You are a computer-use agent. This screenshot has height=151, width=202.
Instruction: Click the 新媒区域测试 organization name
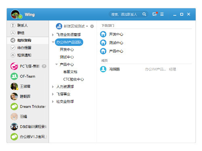point(74,26)
